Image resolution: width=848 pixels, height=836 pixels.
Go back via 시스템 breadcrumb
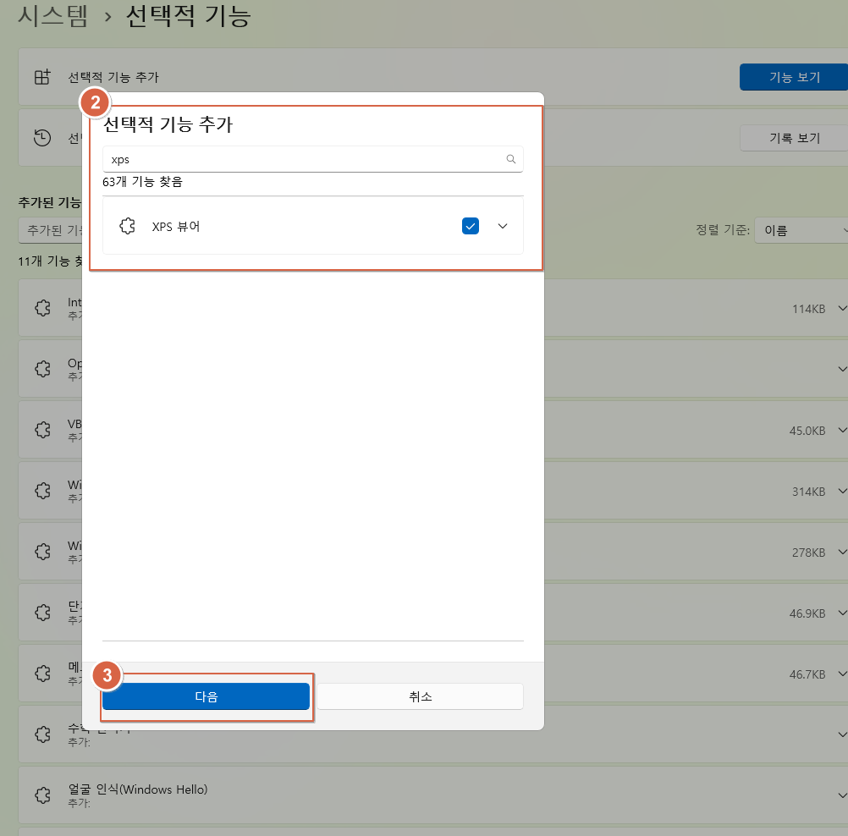52,16
